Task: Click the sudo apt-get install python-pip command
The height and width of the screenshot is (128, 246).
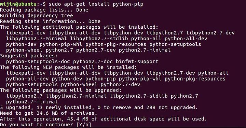Action: 96,4
